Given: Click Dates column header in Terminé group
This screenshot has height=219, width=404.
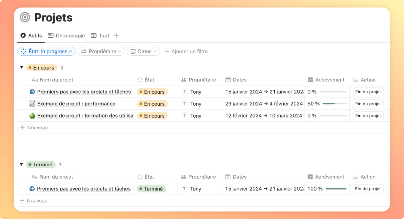Looking at the screenshot, I should 236,177.
